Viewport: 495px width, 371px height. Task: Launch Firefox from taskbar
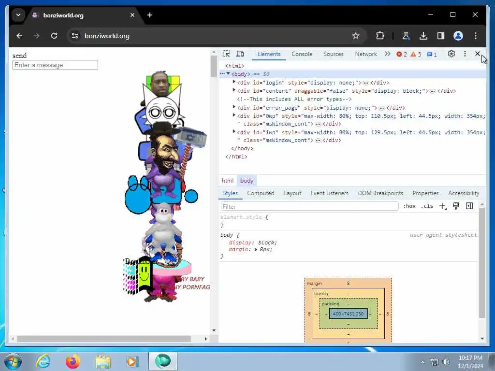73,361
